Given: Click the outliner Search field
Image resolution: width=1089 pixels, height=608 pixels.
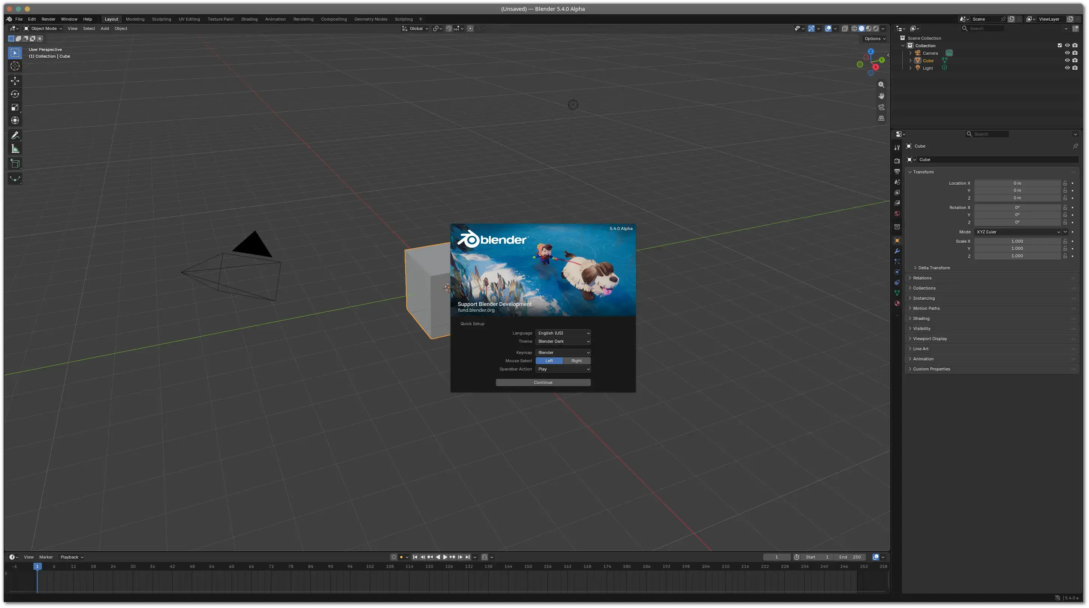Looking at the screenshot, I should 982,28.
